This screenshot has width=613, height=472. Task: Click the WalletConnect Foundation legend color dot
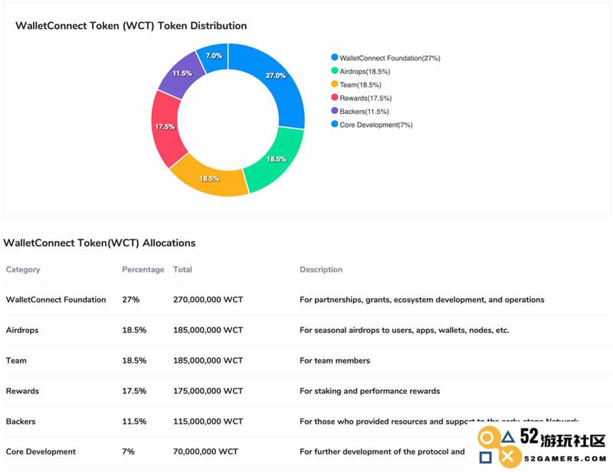click(x=334, y=57)
